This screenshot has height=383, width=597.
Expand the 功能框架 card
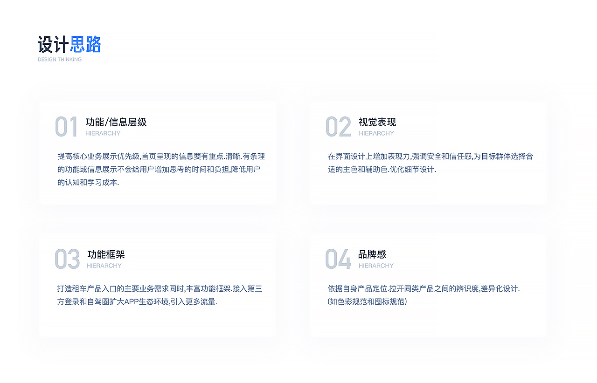159,284
